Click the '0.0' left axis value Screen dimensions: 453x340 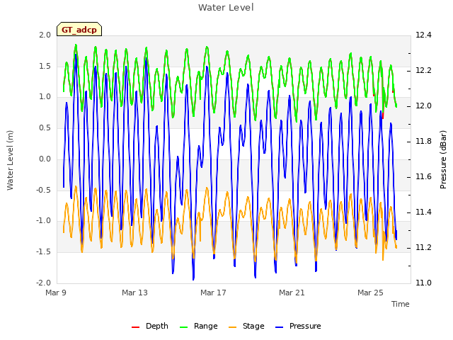click(45, 159)
